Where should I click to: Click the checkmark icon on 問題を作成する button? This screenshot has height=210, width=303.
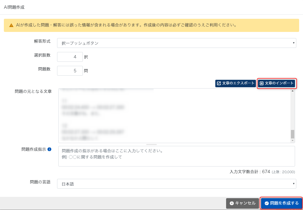[267, 203]
